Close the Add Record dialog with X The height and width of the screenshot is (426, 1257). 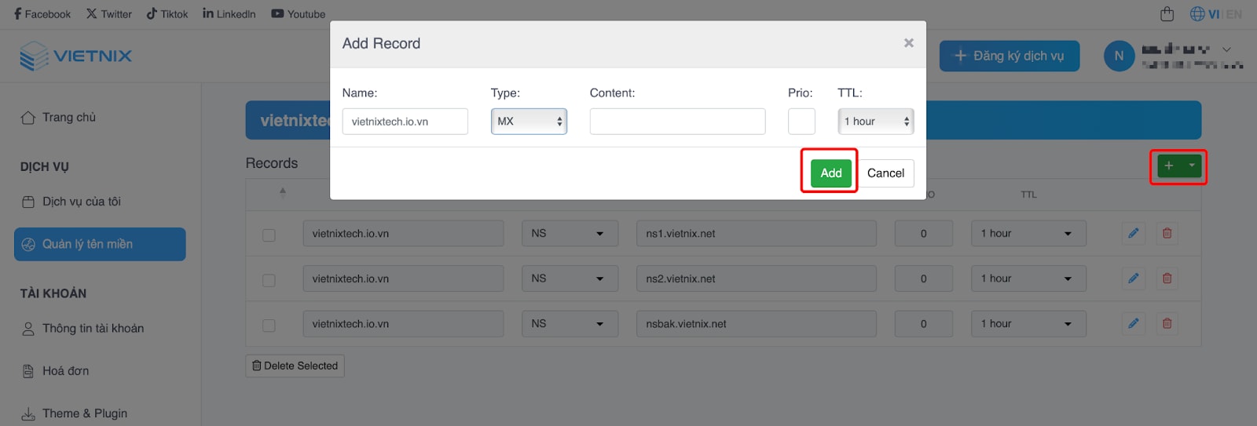pos(908,43)
